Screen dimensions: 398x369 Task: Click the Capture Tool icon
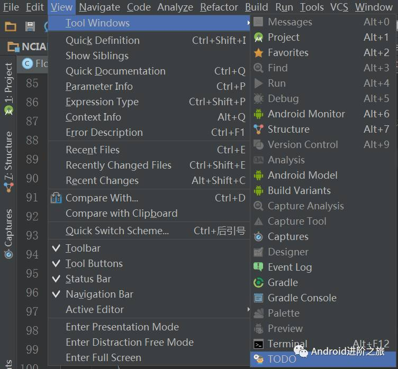[x=258, y=222]
